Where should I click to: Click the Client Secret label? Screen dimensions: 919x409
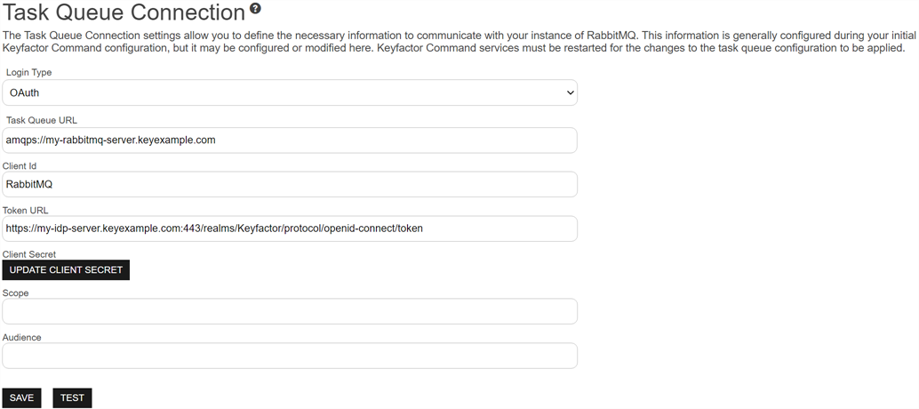click(29, 254)
